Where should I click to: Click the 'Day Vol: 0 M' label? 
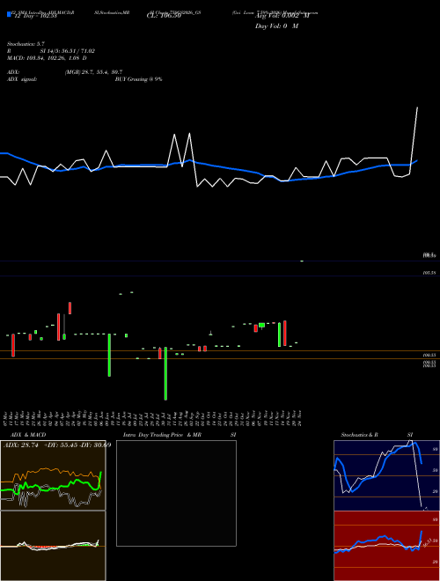click(276, 26)
